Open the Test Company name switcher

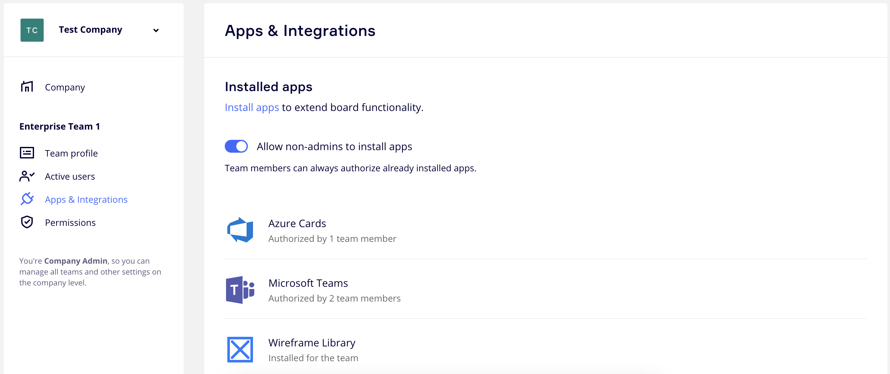91,30
